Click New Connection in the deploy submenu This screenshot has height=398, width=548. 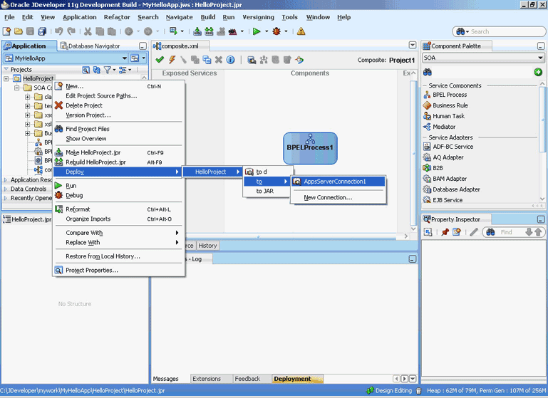(328, 197)
